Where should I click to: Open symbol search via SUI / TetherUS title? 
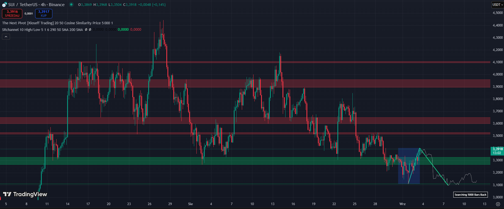(36, 5)
